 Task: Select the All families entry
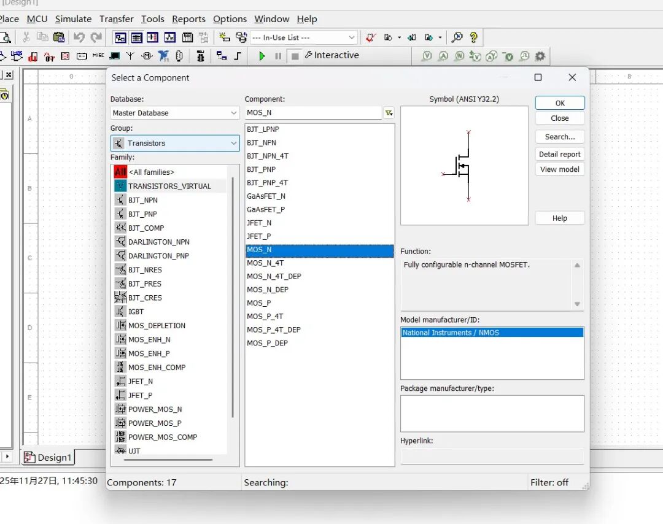click(x=170, y=172)
